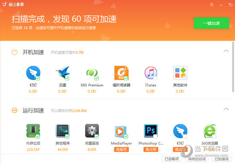Select the 钉钉 icon under 运行加速

tap(180, 131)
